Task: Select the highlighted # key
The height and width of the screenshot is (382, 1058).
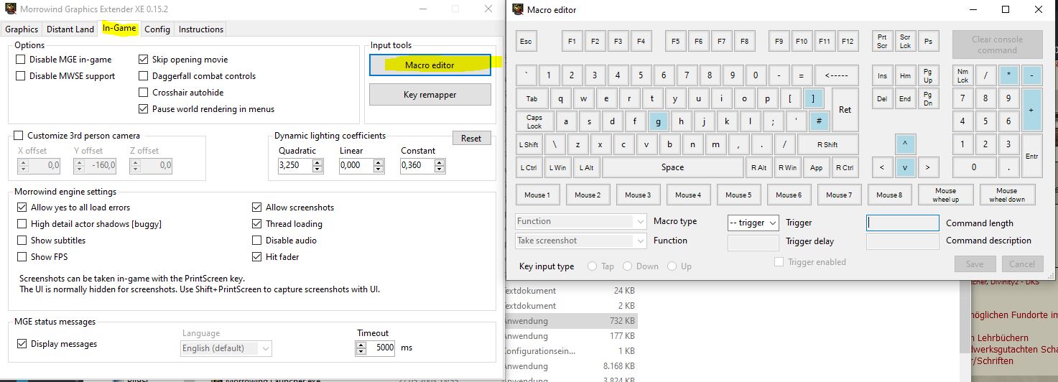Action: pyautogui.click(x=819, y=121)
